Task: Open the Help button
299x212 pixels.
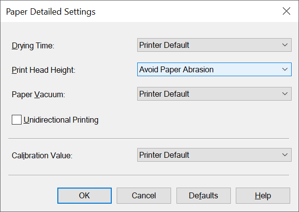Action: pyautogui.click(x=263, y=196)
